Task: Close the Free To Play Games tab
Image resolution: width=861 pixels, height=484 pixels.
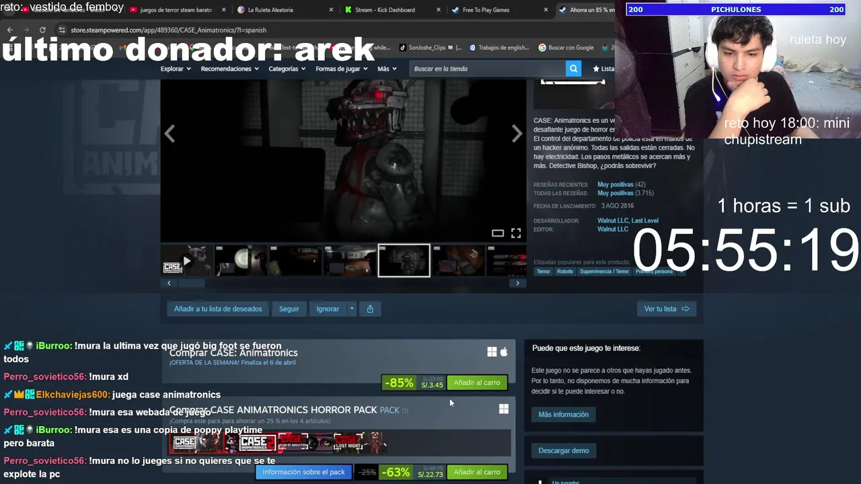Action: (546, 10)
